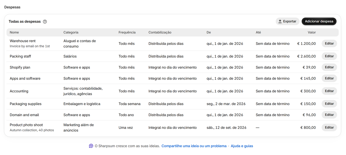Select the Packaging supplies name
This screenshot has width=346, height=155.
point(26,104)
